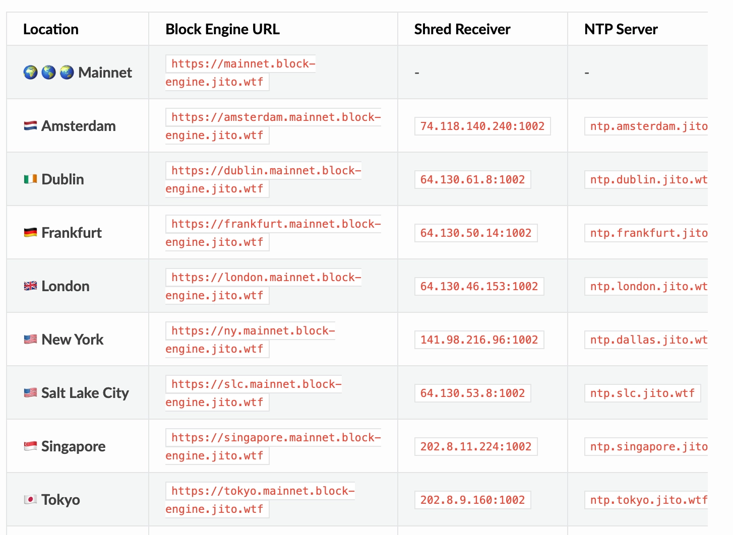
Task: Click the Singapore flag icon
Action: 30,446
